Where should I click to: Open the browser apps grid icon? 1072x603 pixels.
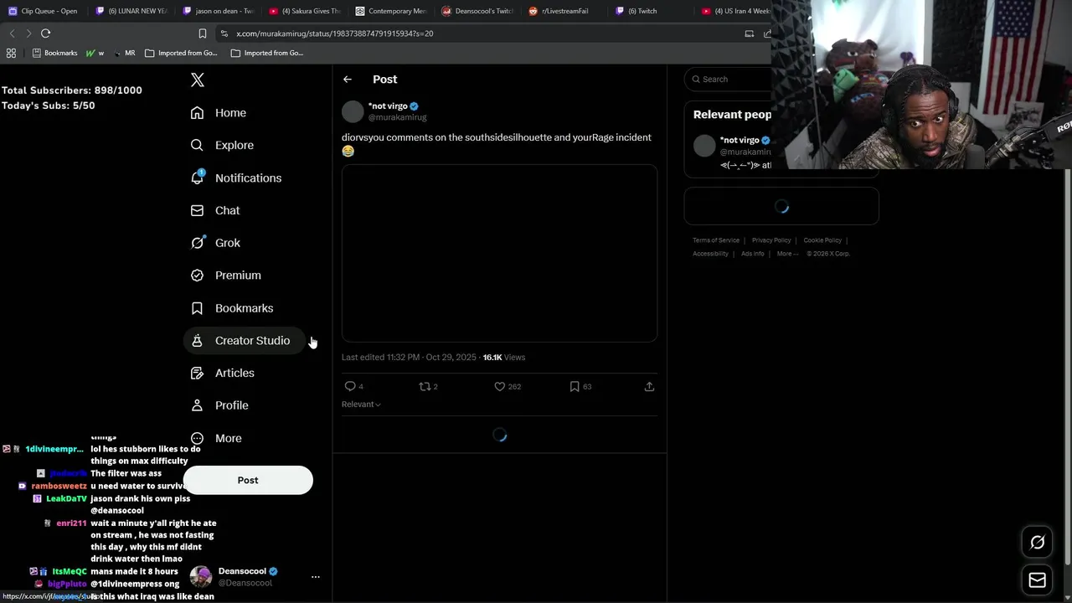coord(11,53)
